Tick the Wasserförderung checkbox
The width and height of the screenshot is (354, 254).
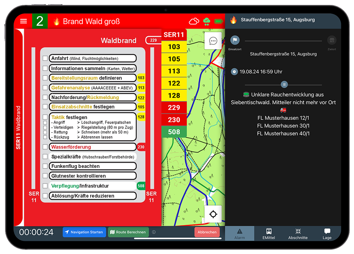click(x=45, y=147)
